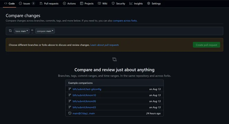
Task: Open the main@{1day}...main comparison
Action: point(84,113)
